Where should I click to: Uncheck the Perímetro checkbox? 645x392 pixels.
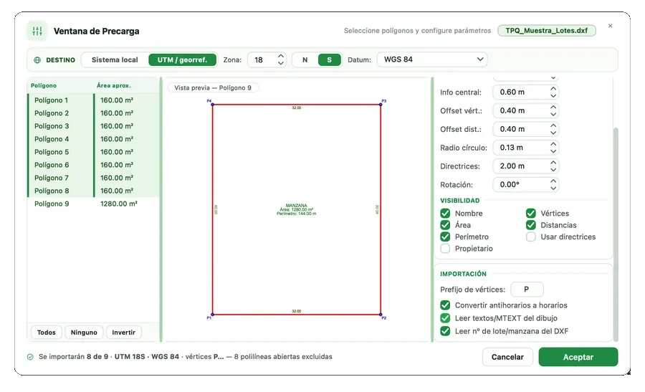tap(445, 237)
